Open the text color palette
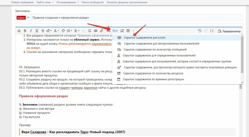The image size is (249, 137). click(x=63, y=31)
